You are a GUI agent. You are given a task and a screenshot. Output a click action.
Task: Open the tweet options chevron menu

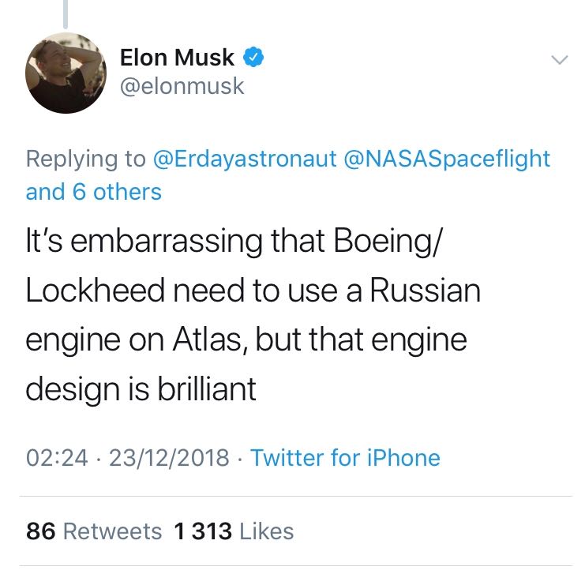559,60
